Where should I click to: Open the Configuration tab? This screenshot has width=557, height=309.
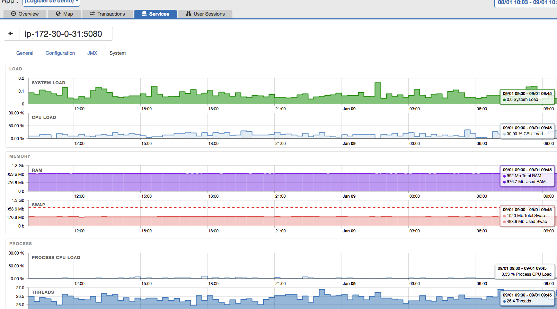60,53
